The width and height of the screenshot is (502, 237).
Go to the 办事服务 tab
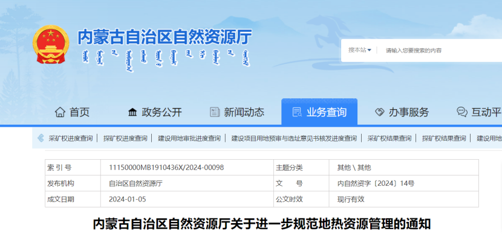click(x=402, y=112)
